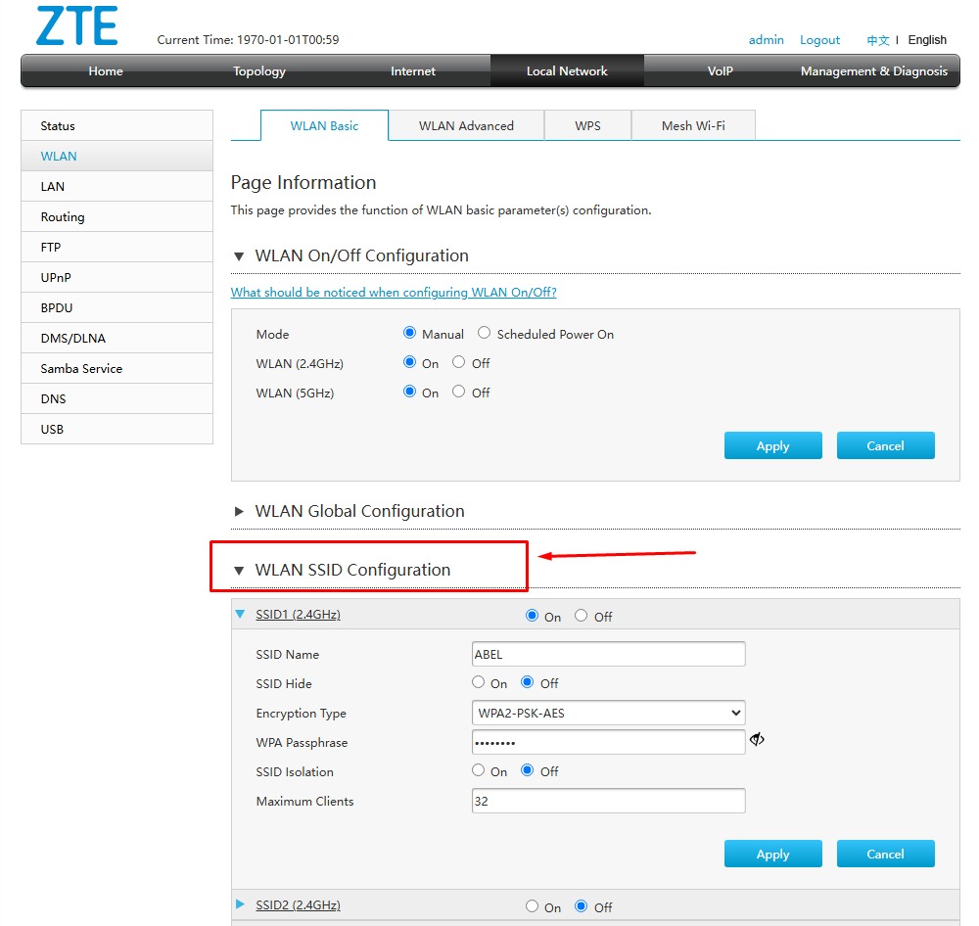The height and width of the screenshot is (926, 979).
Task: Open the SSID2 (2.4GHz) link
Action: [298, 905]
